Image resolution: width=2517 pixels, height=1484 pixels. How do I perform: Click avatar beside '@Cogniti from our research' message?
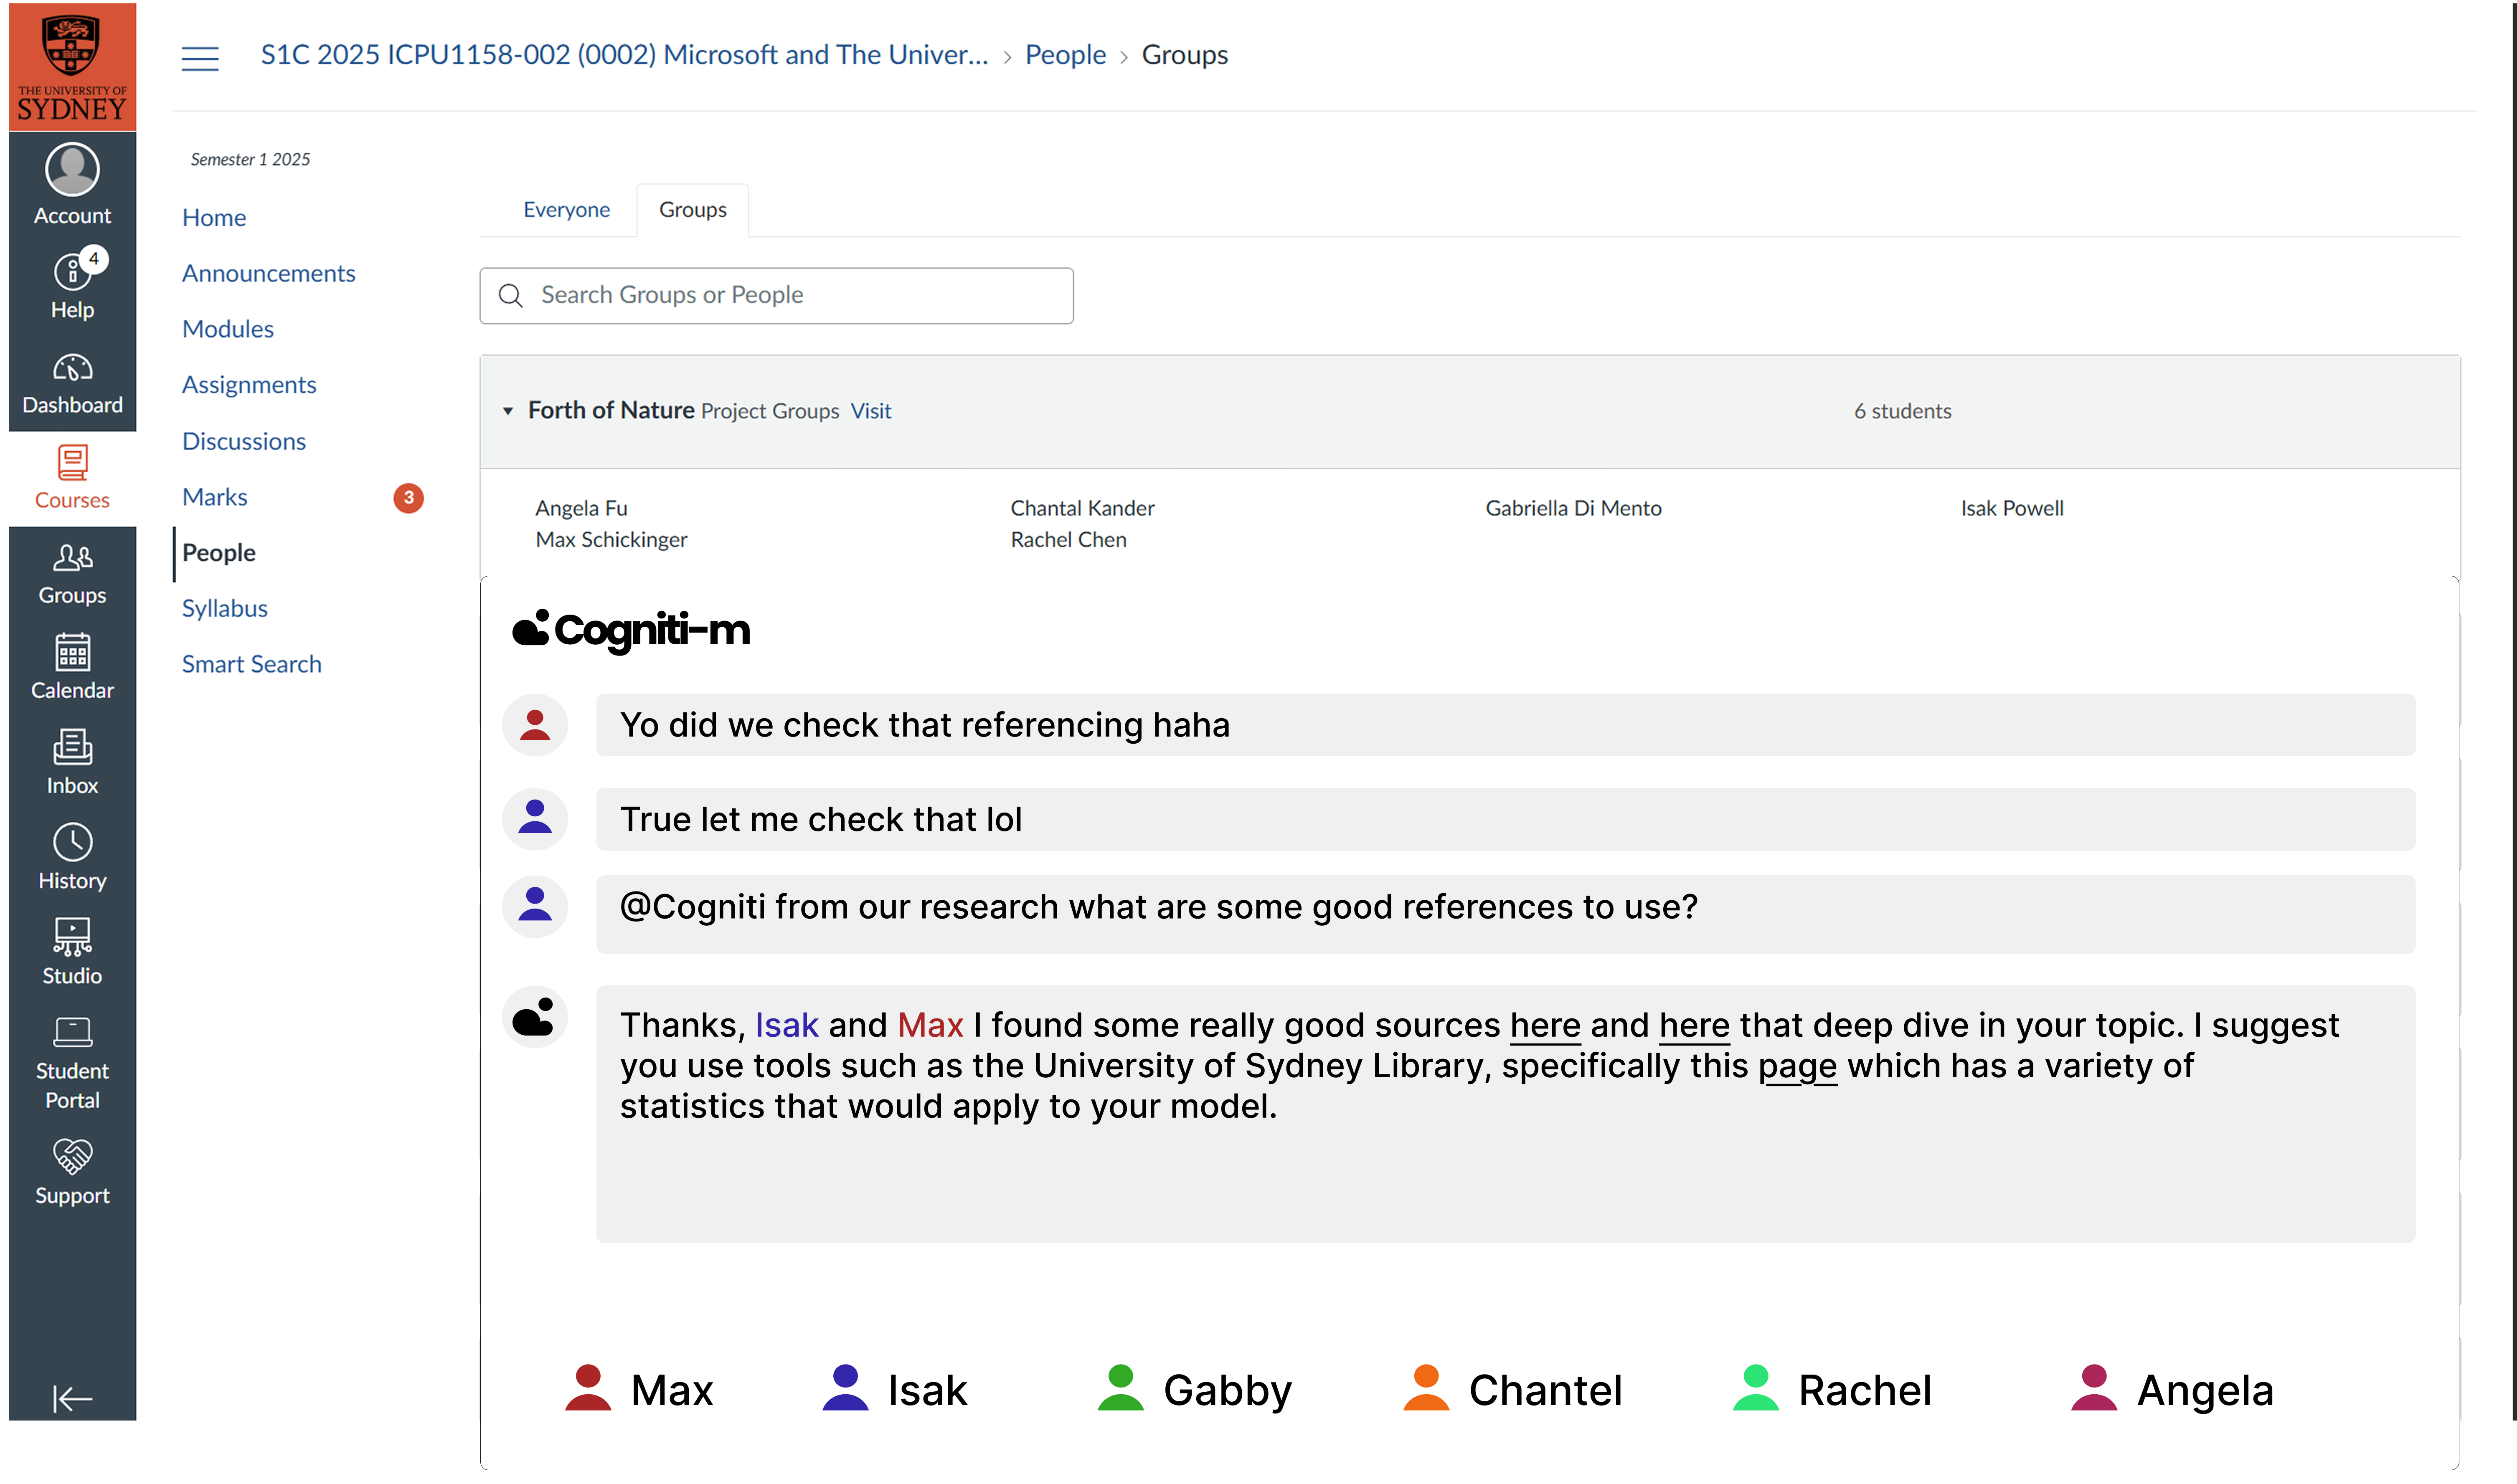535,907
